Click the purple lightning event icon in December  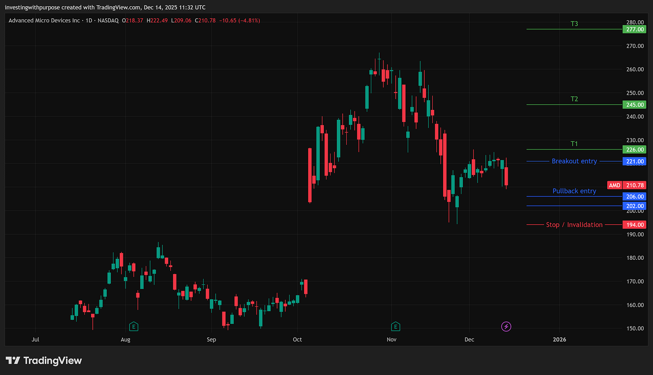coord(506,327)
